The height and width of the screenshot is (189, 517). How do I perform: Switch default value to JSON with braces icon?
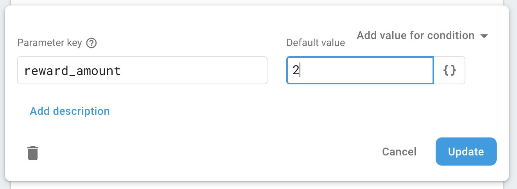point(449,70)
